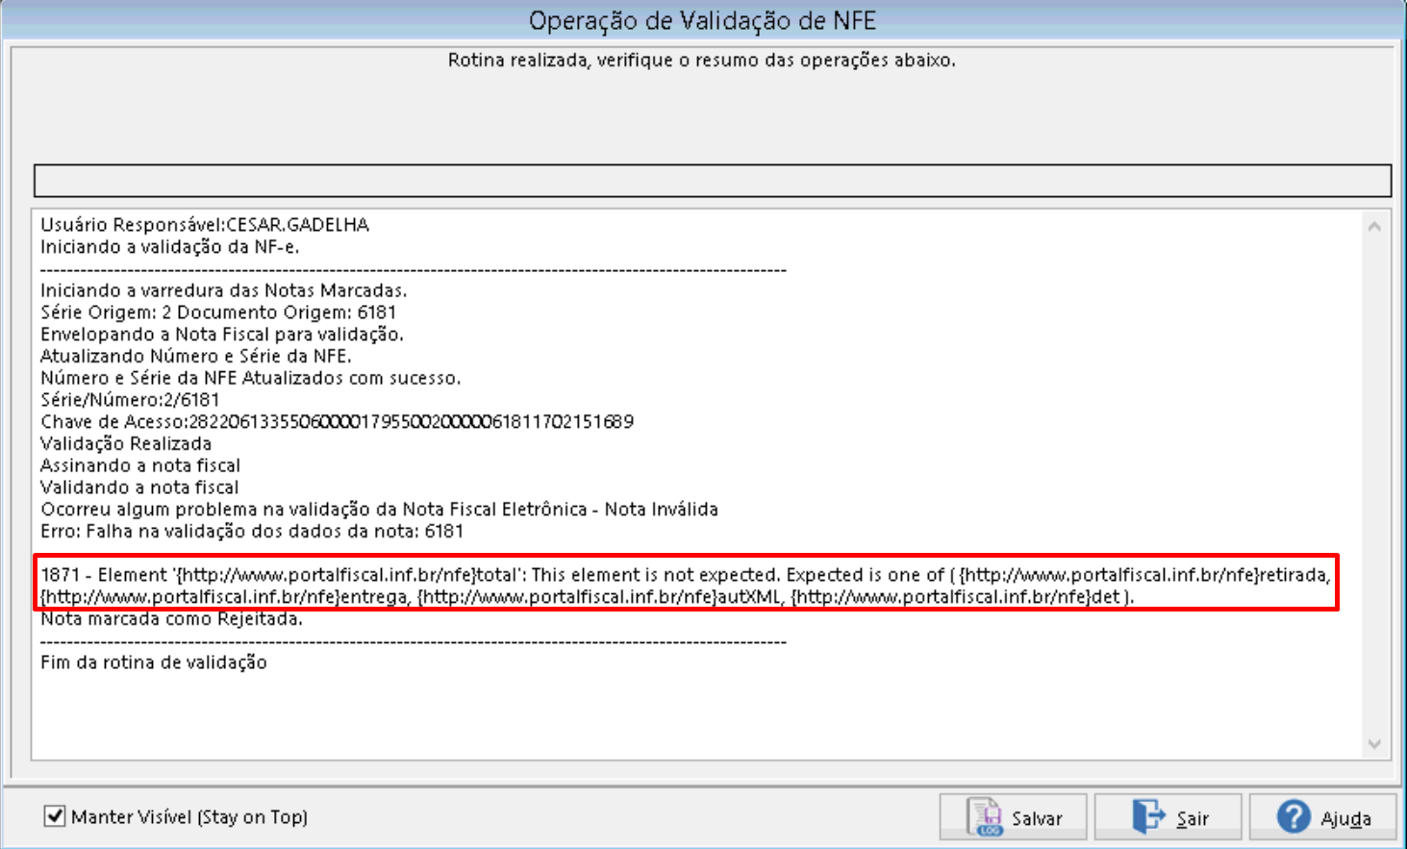Click 'Atualizando Número e Série da NFE.'
The height and width of the screenshot is (849, 1407).
[x=196, y=356]
